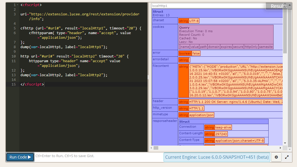Click the Current Engine Lucee 6.0.0 selector
297x167 pixels.
point(216,157)
